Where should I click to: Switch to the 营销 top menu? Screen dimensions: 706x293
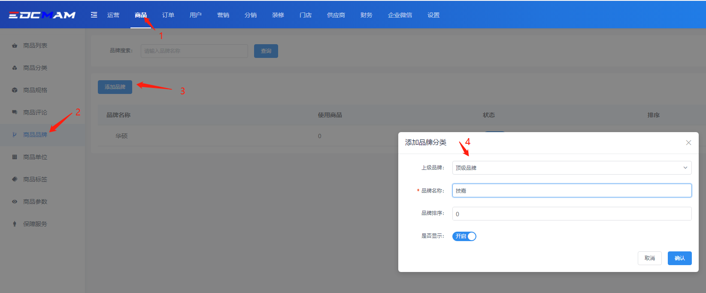coord(223,15)
